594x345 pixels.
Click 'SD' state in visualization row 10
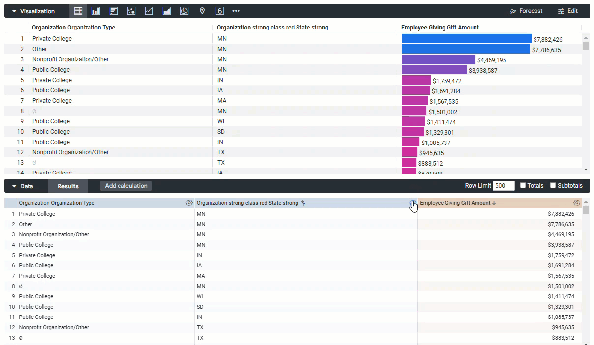click(221, 132)
